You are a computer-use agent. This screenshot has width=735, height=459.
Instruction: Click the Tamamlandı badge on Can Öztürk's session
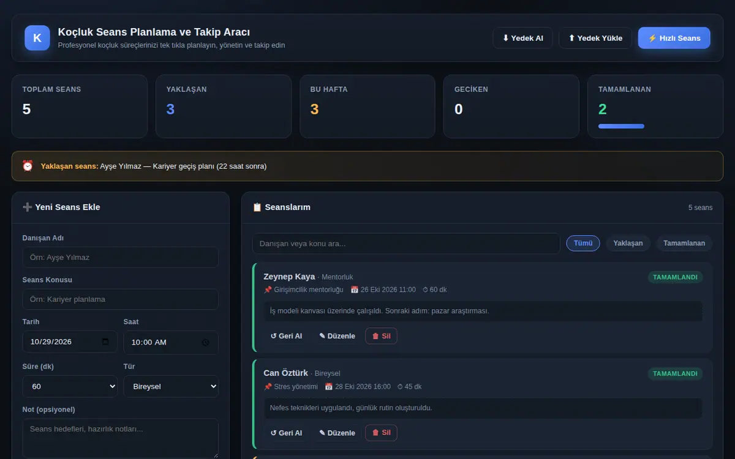(675, 373)
